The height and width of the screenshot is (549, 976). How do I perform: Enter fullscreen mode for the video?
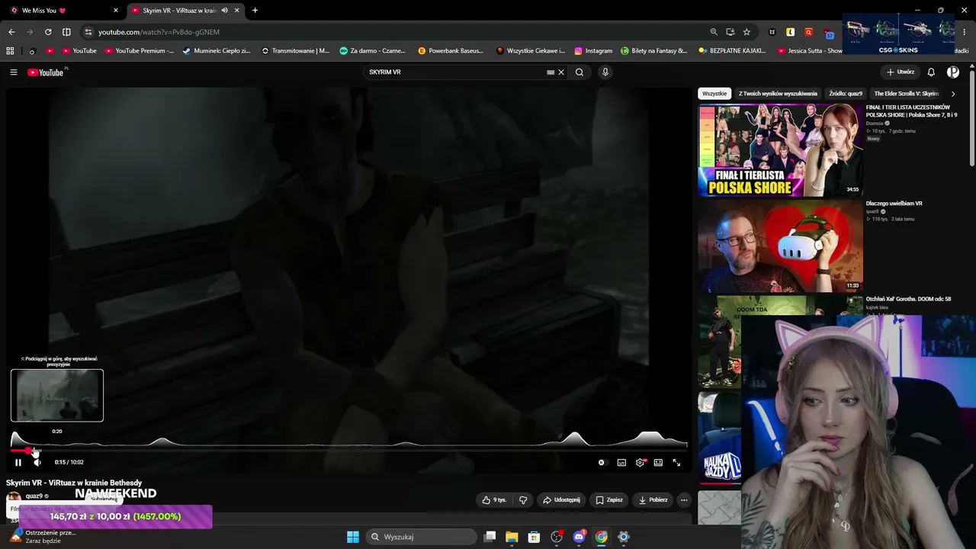(676, 462)
